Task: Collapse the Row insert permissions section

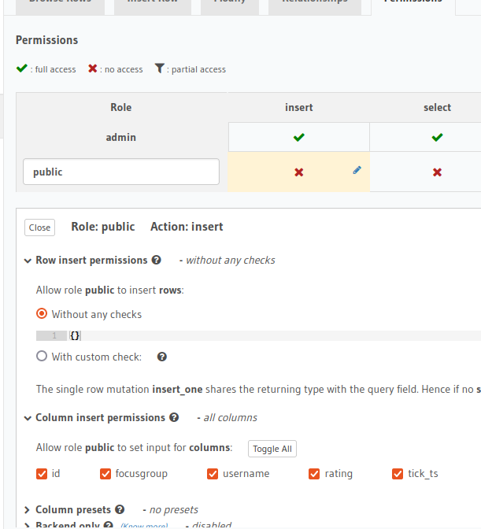Action: tap(28, 261)
